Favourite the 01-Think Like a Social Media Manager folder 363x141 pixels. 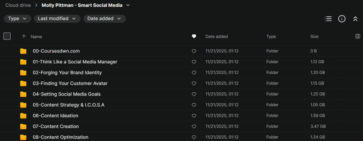194,62
